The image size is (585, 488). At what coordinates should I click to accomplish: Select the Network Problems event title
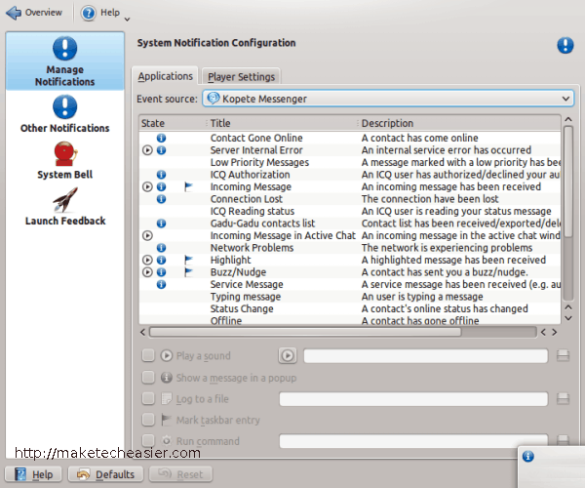point(252,248)
